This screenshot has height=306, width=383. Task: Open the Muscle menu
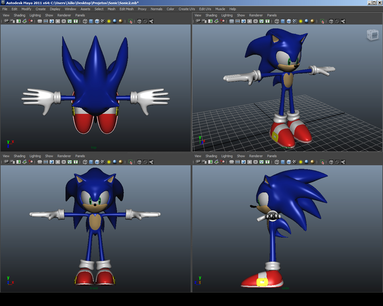[x=220, y=9]
